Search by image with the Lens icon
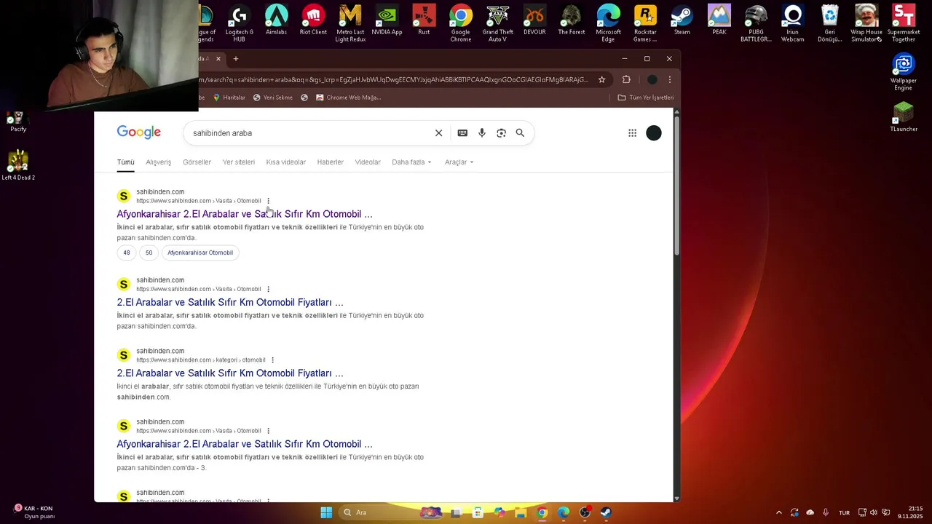 (501, 133)
